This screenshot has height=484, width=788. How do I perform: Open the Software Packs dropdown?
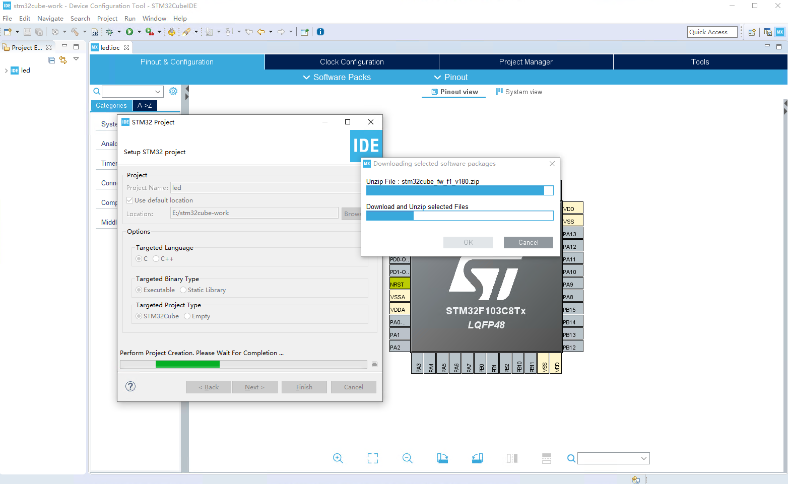point(337,77)
